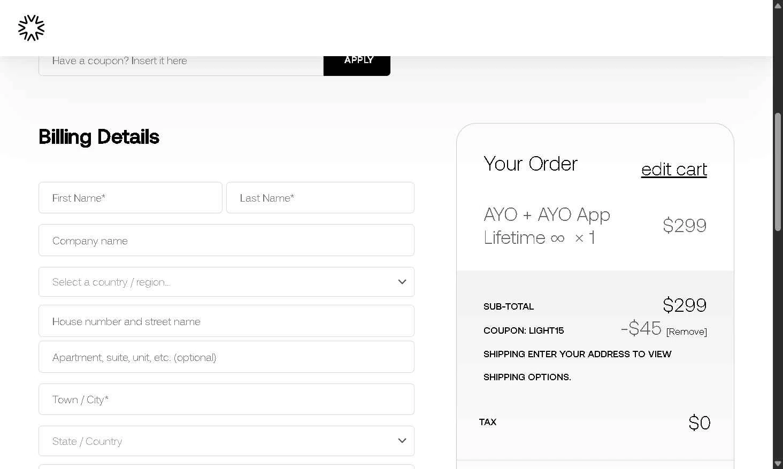
Task: Click the SUB-TOTAL label
Action: coord(509,306)
